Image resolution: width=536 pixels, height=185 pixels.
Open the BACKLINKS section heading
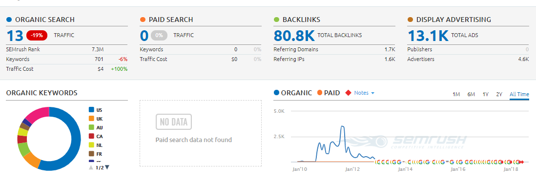[x=302, y=20]
